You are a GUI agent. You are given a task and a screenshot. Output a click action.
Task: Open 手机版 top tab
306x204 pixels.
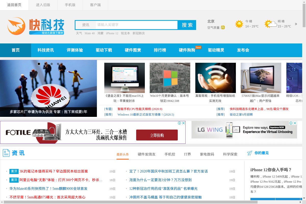(70, 5)
